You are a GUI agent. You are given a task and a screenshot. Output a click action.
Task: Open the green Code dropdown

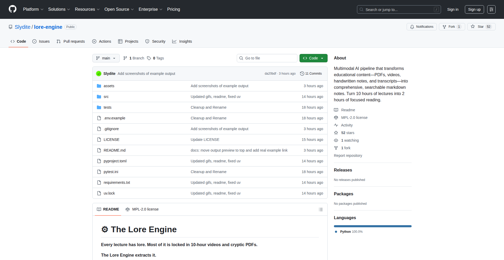313,58
